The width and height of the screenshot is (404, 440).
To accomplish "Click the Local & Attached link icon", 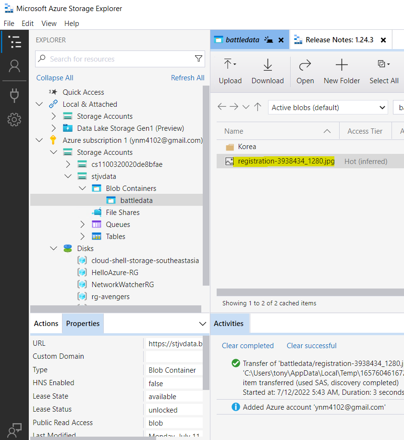I will coord(53,104).
